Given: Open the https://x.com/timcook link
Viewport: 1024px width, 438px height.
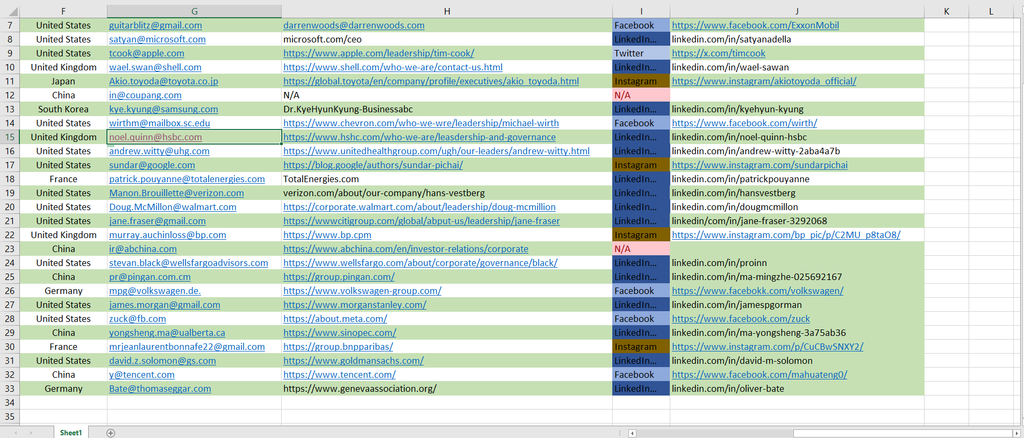Looking at the screenshot, I should point(718,53).
